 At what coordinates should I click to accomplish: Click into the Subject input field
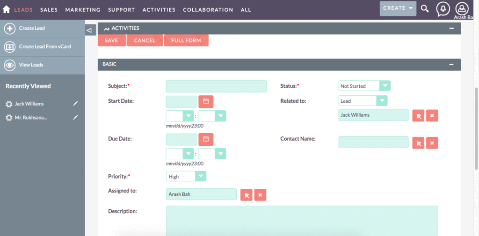click(x=216, y=86)
